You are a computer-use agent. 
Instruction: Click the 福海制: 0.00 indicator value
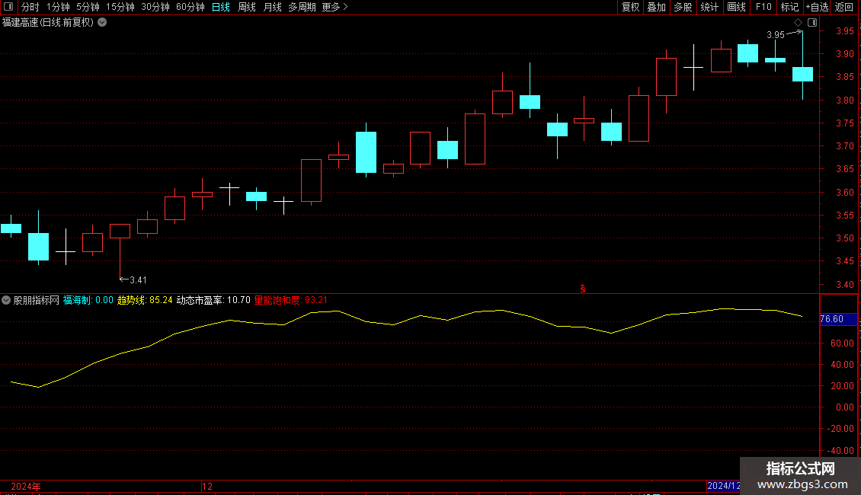point(88,300)
